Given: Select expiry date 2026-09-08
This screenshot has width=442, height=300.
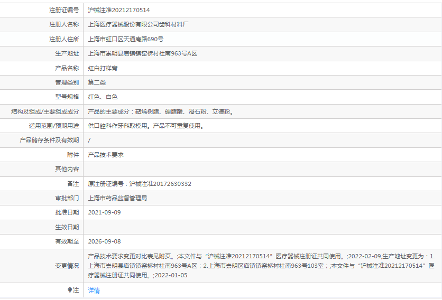Looking at the screenshot, I should pos(104,242).
